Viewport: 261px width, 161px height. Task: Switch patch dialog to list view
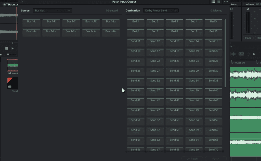(219, 2)
